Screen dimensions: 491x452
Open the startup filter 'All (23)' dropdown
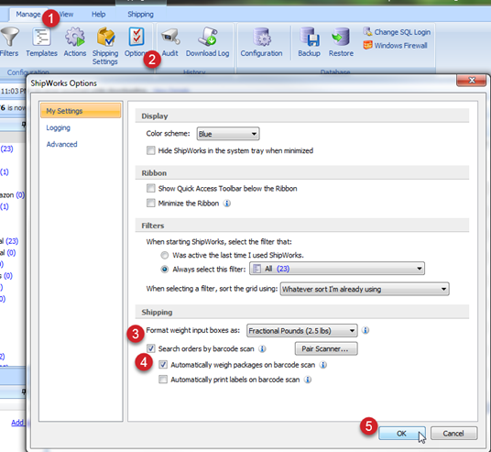click(337, 269)
